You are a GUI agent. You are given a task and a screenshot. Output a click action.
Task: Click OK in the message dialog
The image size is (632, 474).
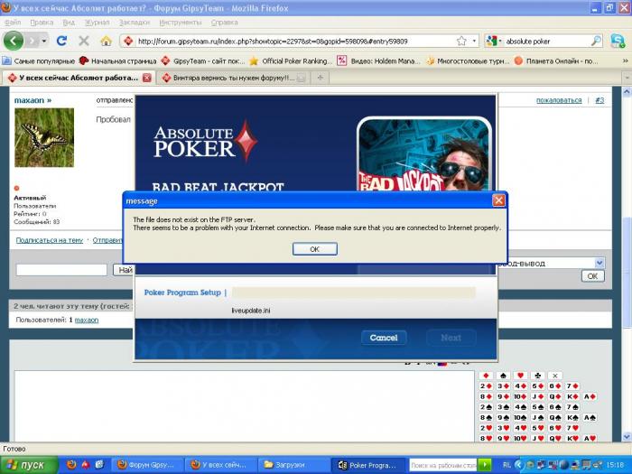[315, 249]
